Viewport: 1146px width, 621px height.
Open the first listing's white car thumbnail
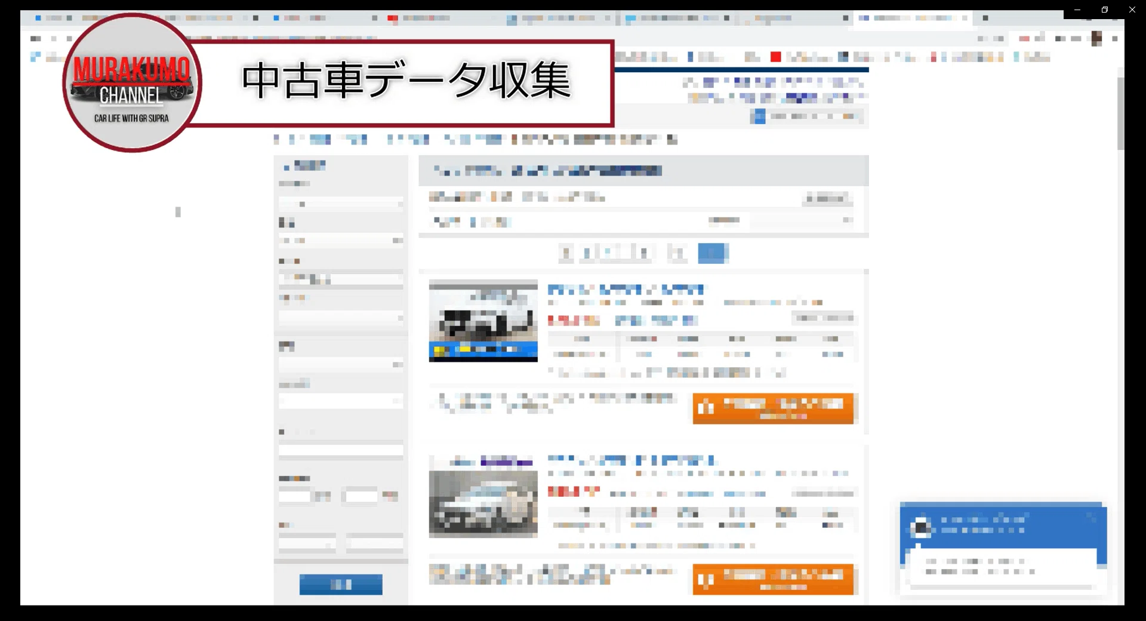(483, 321)
